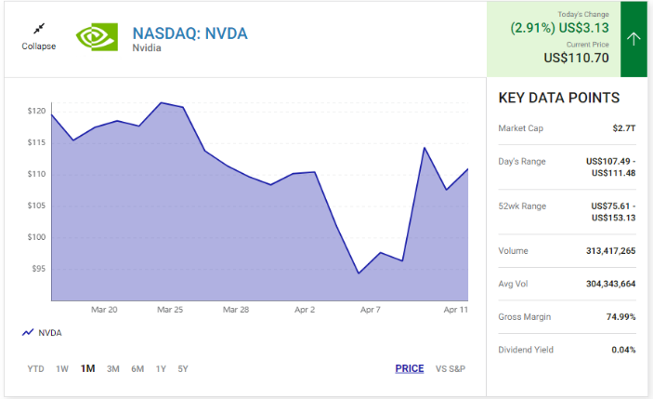Switch chart to VS S&P view
The image size is (653, 399).
(451, 369)
